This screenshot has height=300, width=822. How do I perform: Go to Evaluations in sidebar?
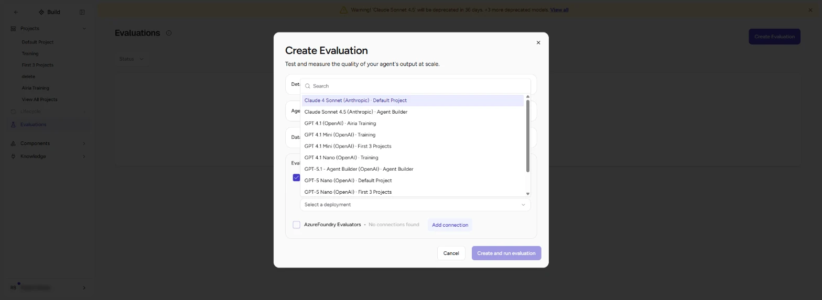pos(48,125)
